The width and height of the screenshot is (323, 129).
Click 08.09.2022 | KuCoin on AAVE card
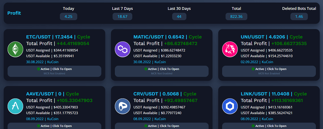pyautogui.click(x=42, y=119)
